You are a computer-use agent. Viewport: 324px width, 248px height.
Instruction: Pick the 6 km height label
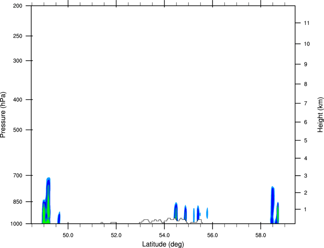pos(306,122)
